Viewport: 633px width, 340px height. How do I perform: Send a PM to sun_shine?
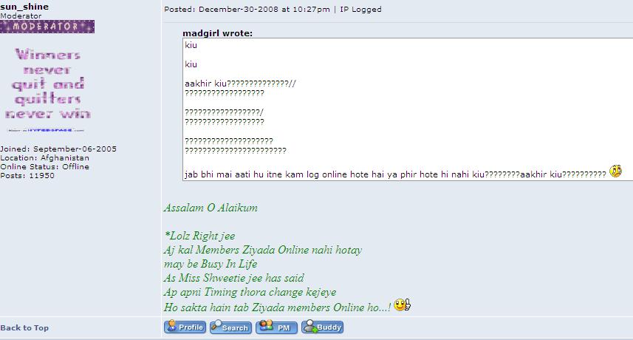(276, 327)
